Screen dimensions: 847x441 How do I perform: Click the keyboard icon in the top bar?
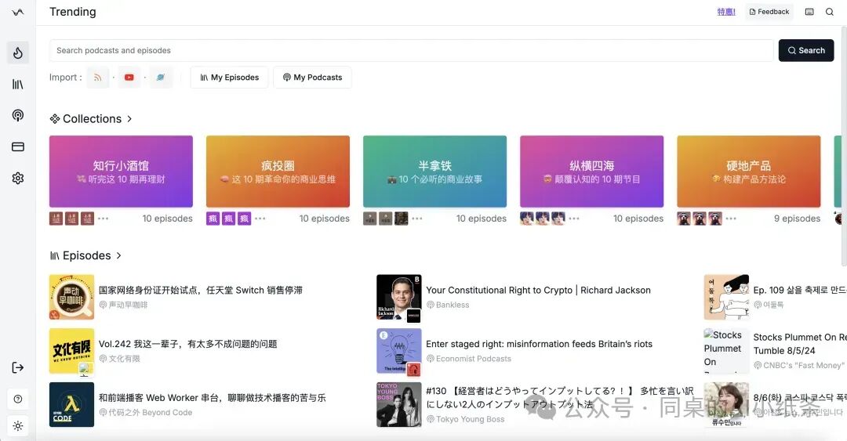click(x=809, y=12)
